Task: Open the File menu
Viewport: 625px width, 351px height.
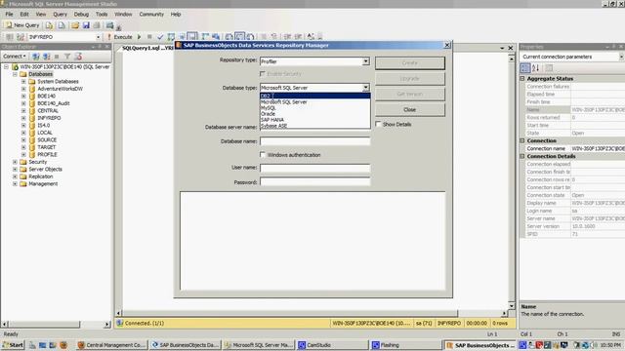Action: click(9, 14)
